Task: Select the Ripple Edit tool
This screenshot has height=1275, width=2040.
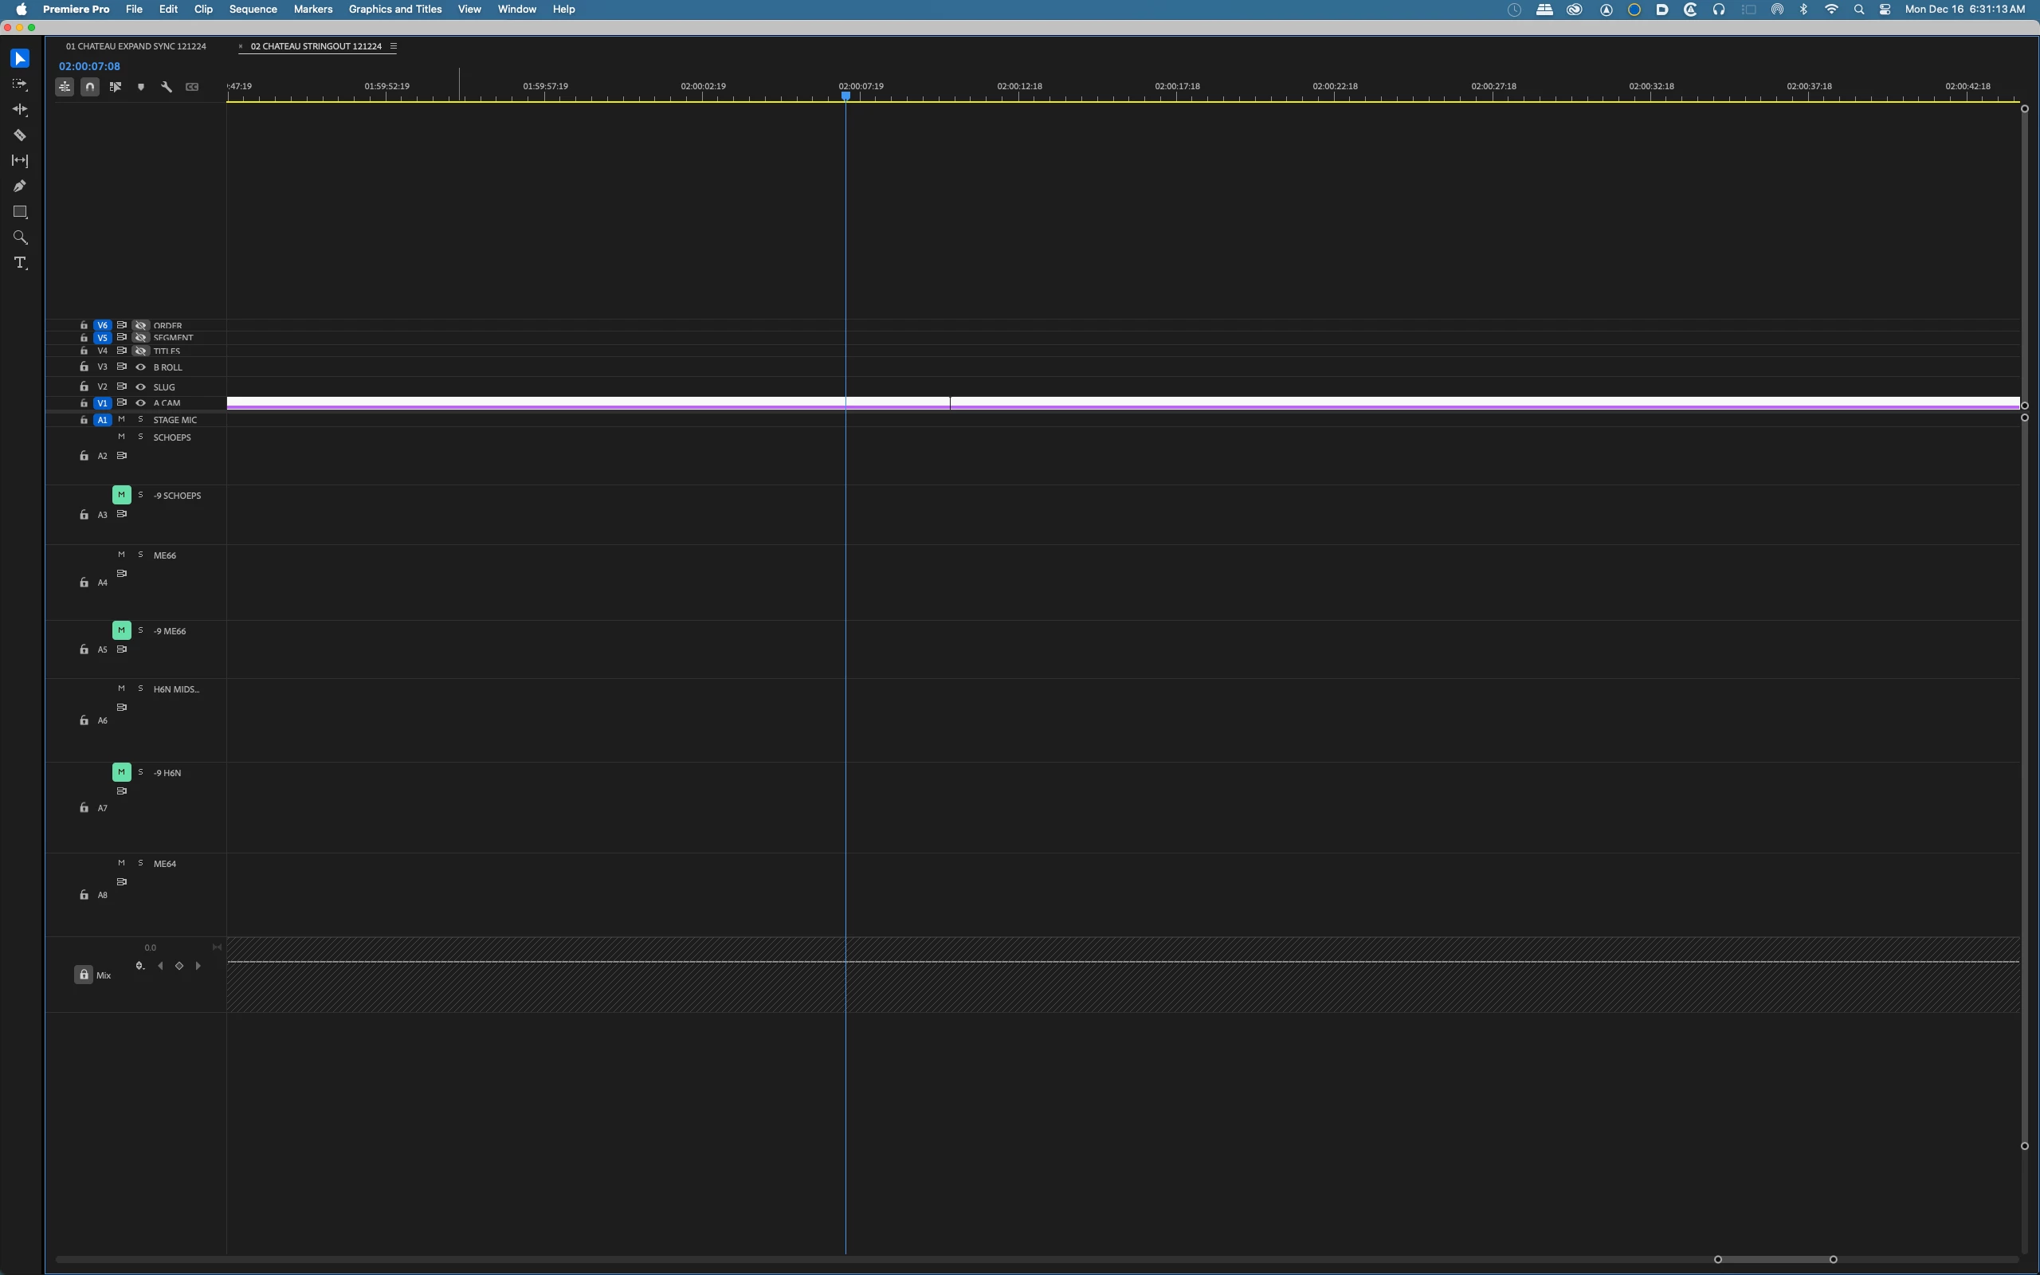Action: pyautogui.click(x=19, y=110)
